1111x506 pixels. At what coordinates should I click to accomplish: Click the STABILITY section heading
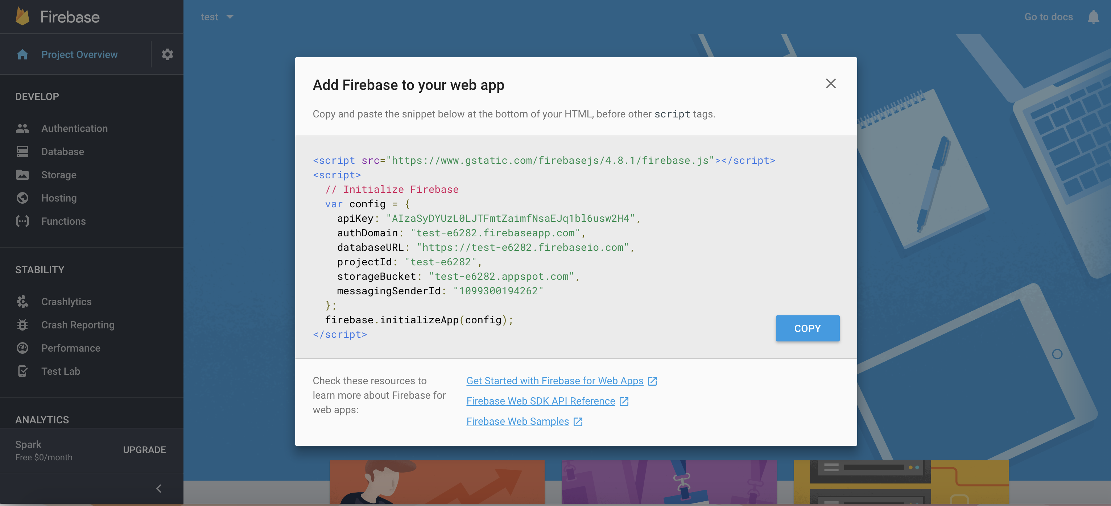(40, 270)
